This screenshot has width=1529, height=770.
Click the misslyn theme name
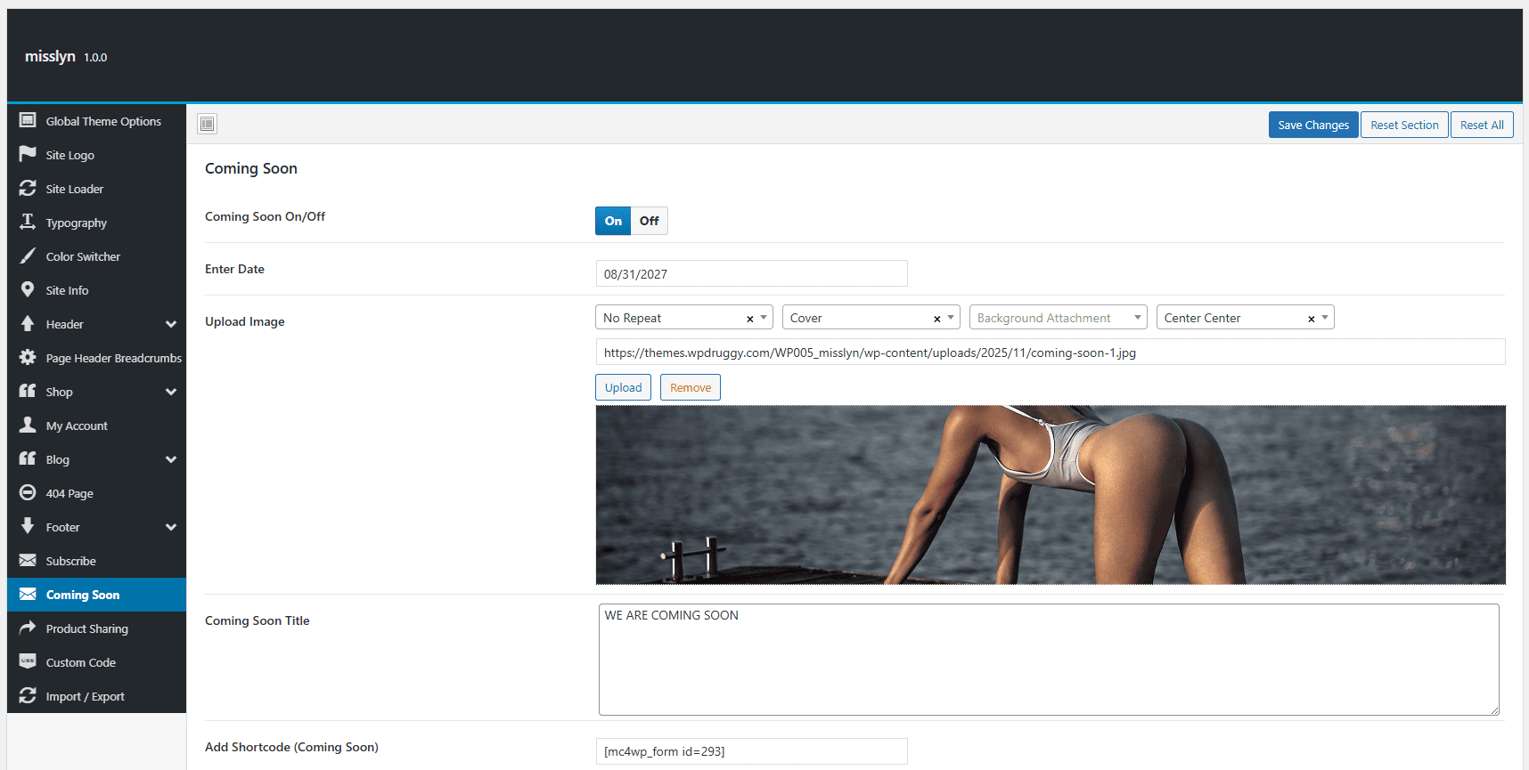(50, 56)
